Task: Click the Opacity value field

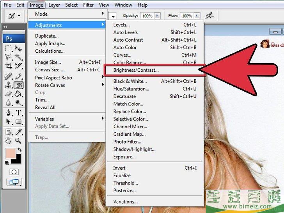Action: [147, 16]
